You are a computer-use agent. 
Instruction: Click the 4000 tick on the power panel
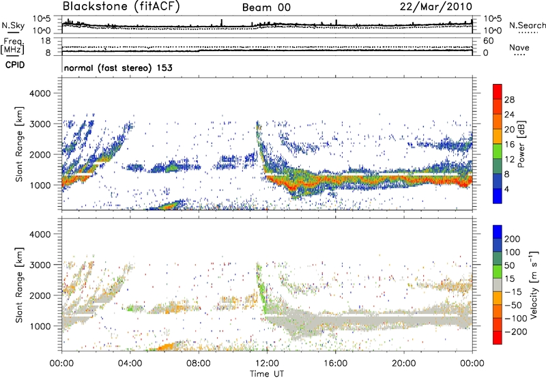[40, 93]
